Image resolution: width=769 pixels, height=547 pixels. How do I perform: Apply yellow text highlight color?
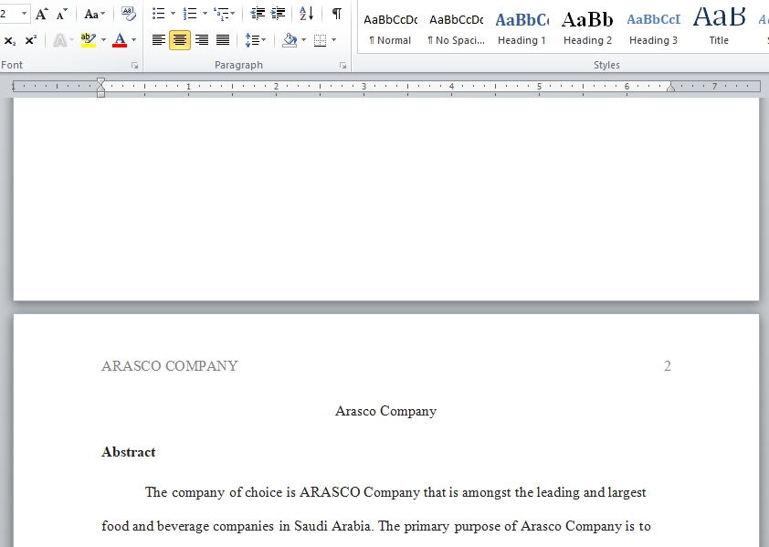point(89,40)
